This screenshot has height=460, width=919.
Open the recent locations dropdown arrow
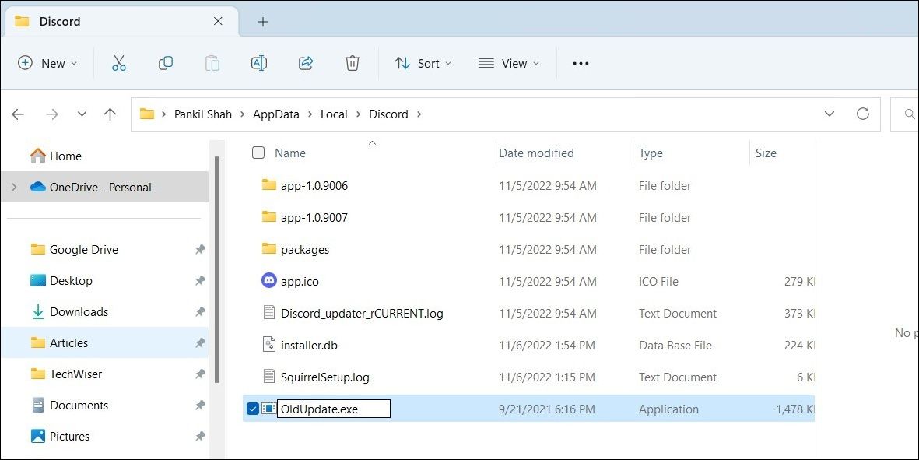(82, 114)
